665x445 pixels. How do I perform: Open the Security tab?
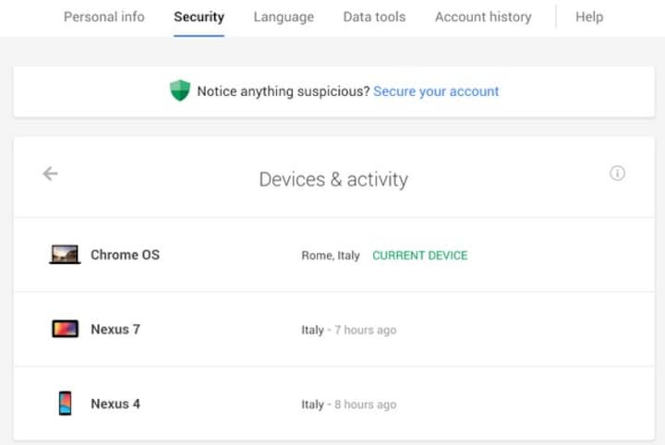pyautogui.click(x=199, y=17)
